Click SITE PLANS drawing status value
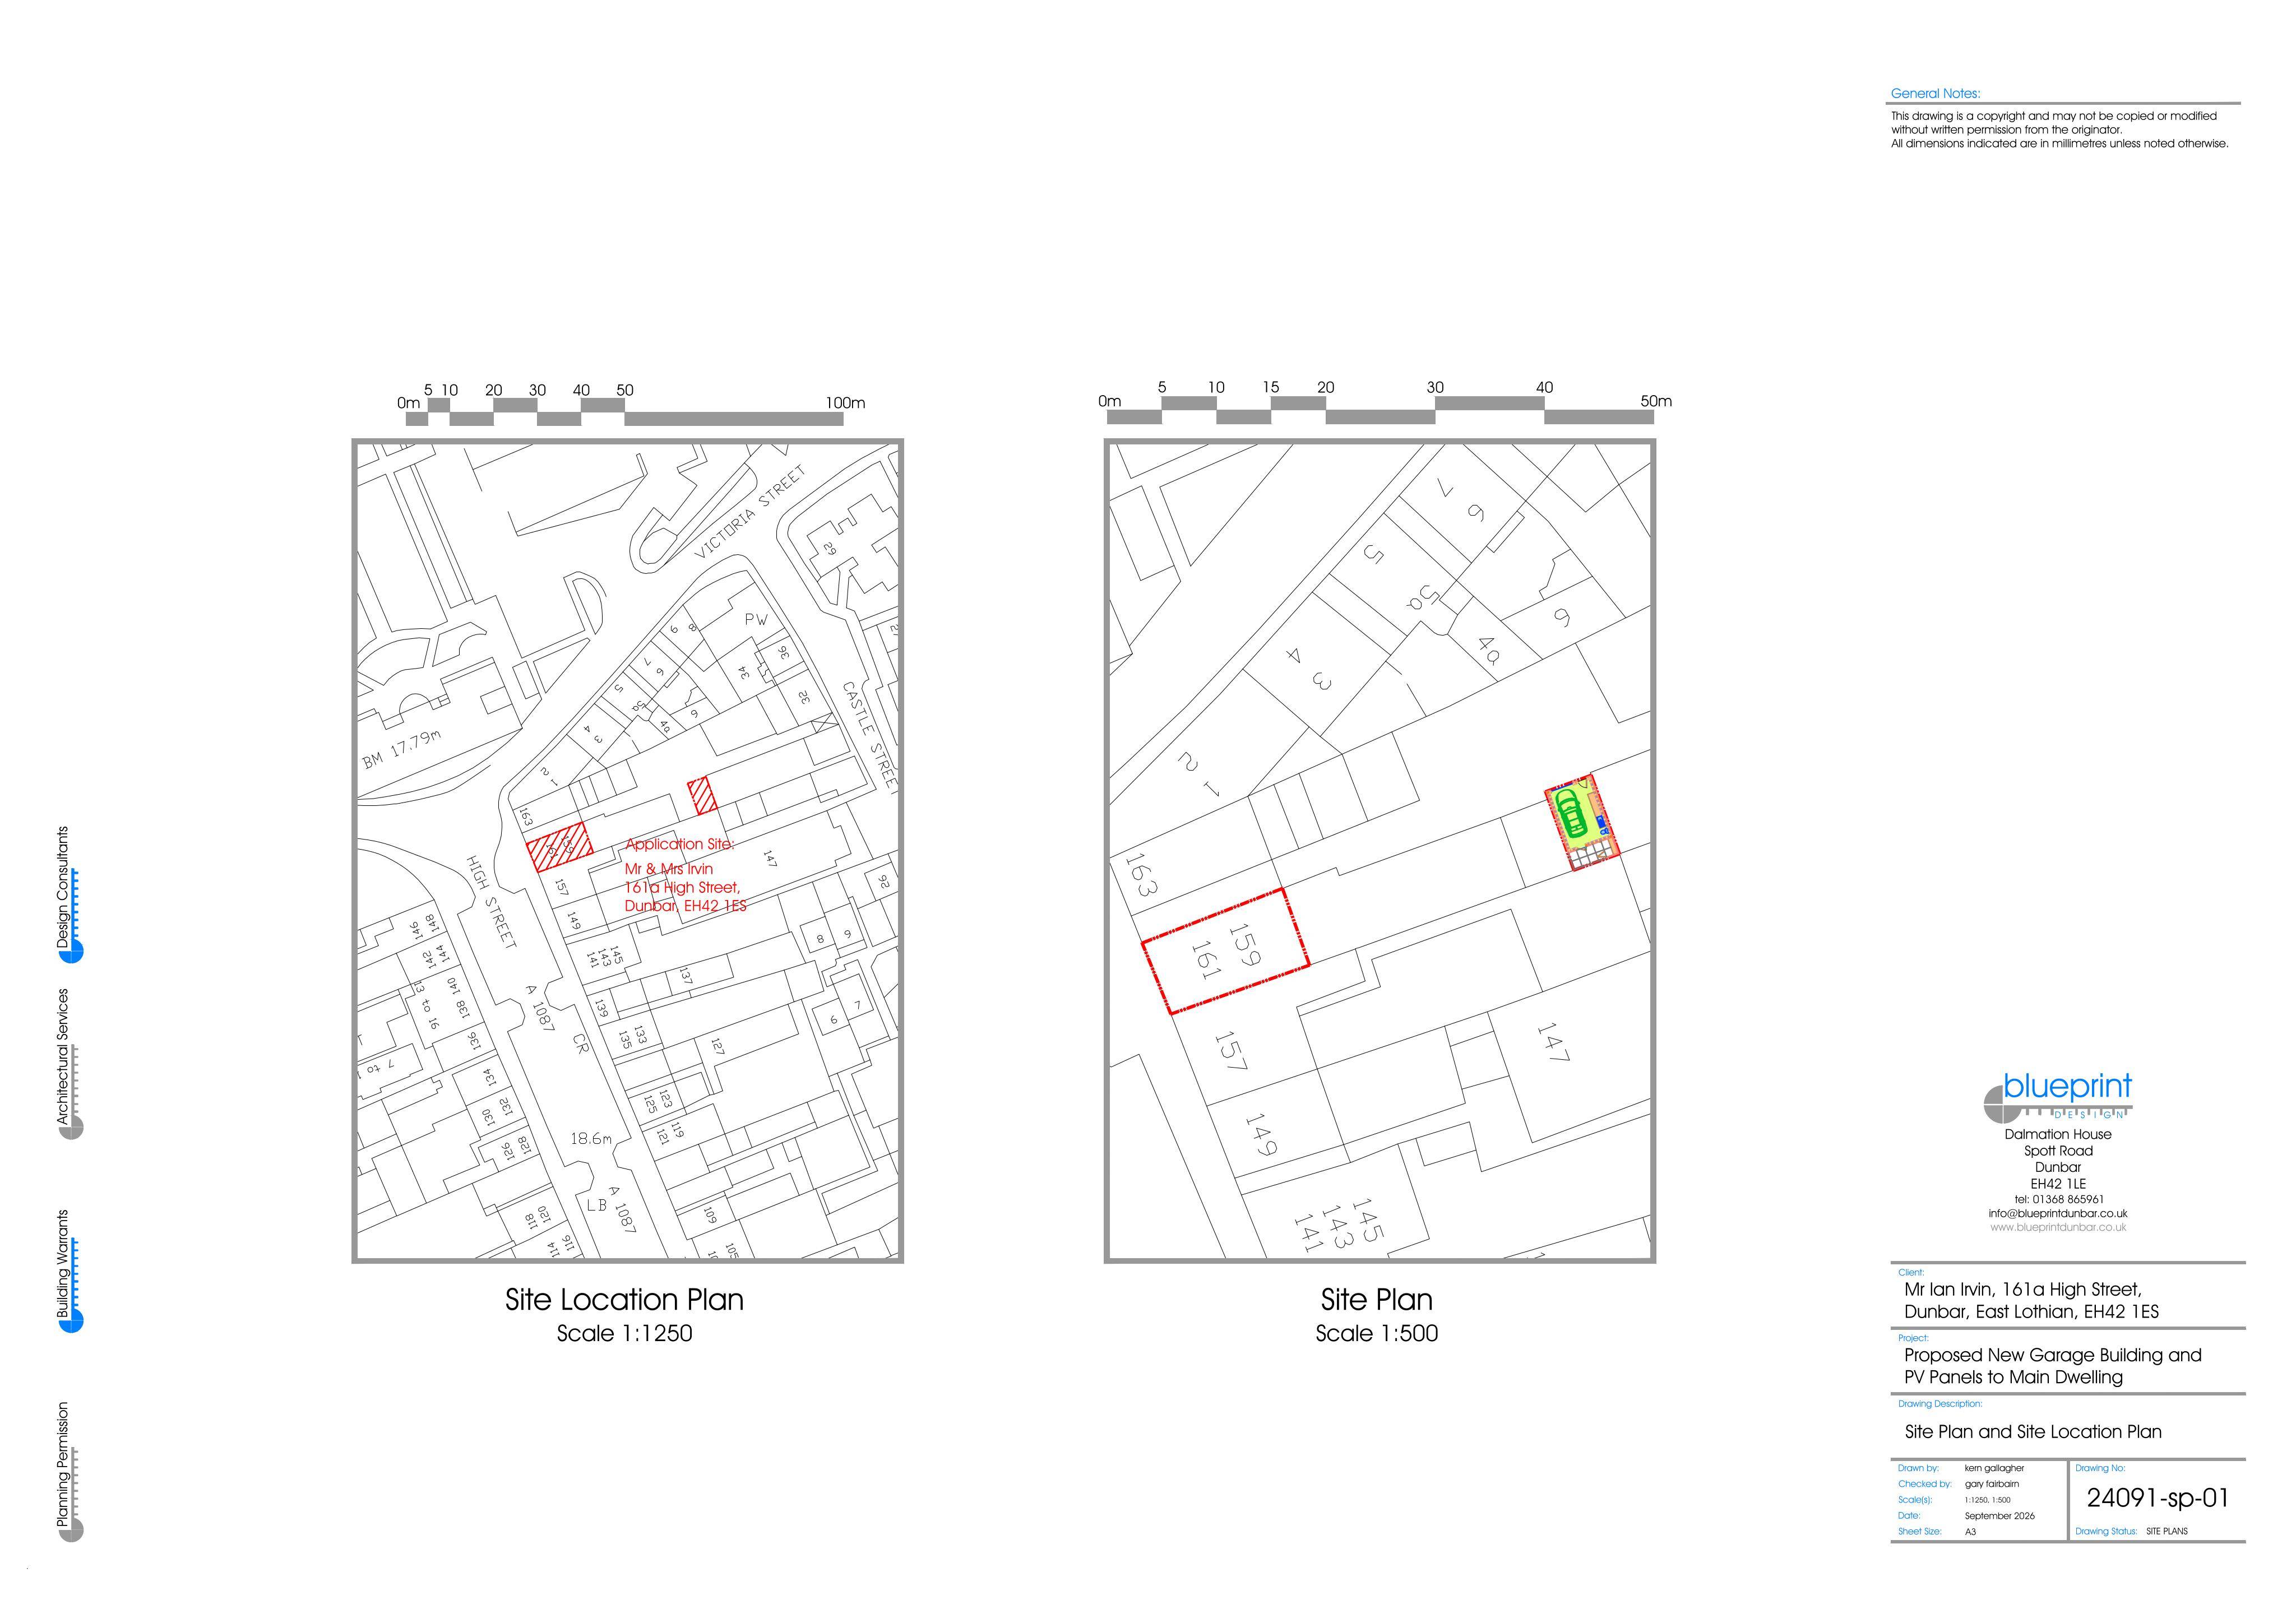2296x1623 pixels. (x=2166, y=1531)
